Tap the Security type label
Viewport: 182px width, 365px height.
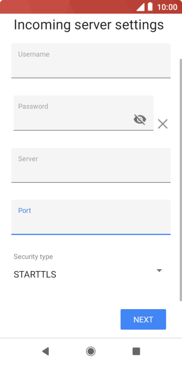[x=33, y=256]
